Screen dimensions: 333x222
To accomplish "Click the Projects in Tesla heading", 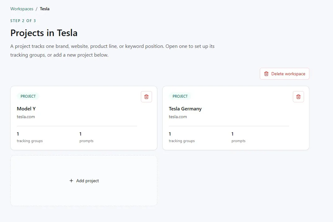I will pyautogui.click(x=44, y=33).
